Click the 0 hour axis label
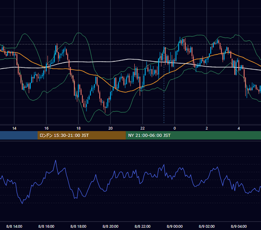The width and height of the screenshot is (261, 230). (175, 128)
